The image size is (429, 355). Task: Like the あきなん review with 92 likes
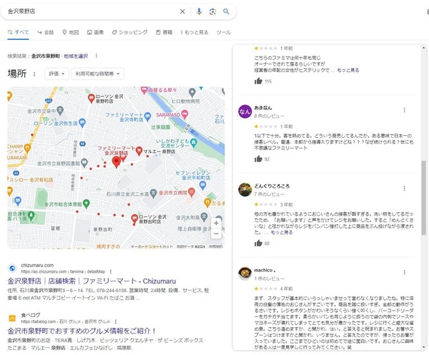(258, 159)
